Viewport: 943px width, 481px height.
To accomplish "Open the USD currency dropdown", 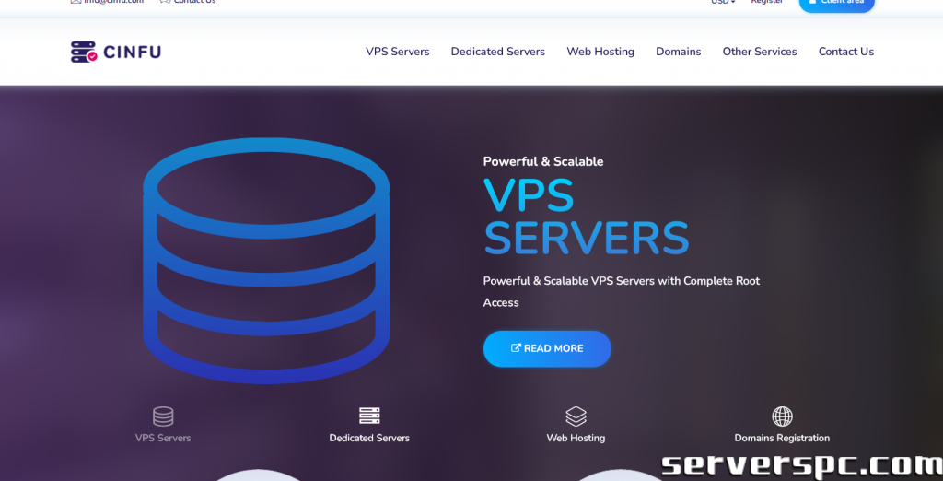I will [x=723, y=3].
